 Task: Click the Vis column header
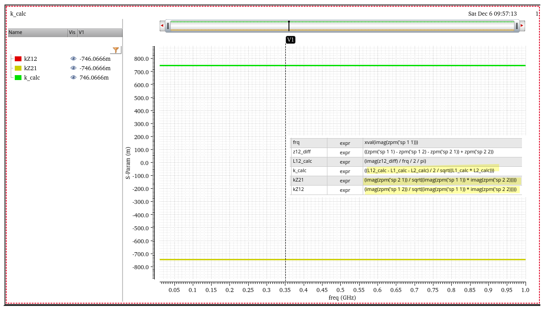pyautogui.click(x=72, y=33)
